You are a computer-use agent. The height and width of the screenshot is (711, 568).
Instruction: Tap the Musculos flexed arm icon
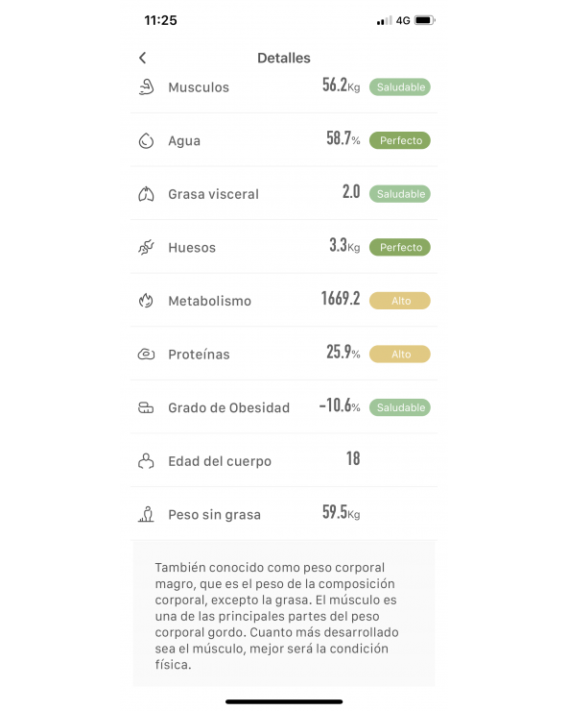coord(146,86)
